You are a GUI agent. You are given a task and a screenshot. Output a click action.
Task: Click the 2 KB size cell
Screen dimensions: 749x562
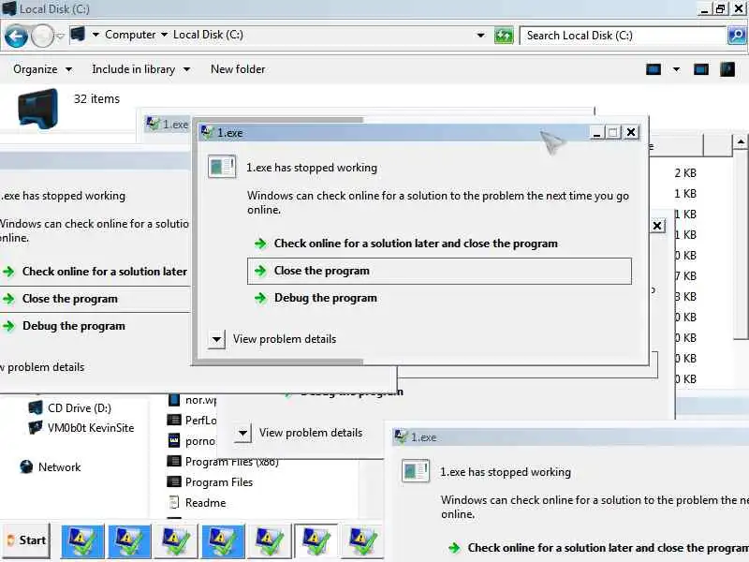[685, 173]
